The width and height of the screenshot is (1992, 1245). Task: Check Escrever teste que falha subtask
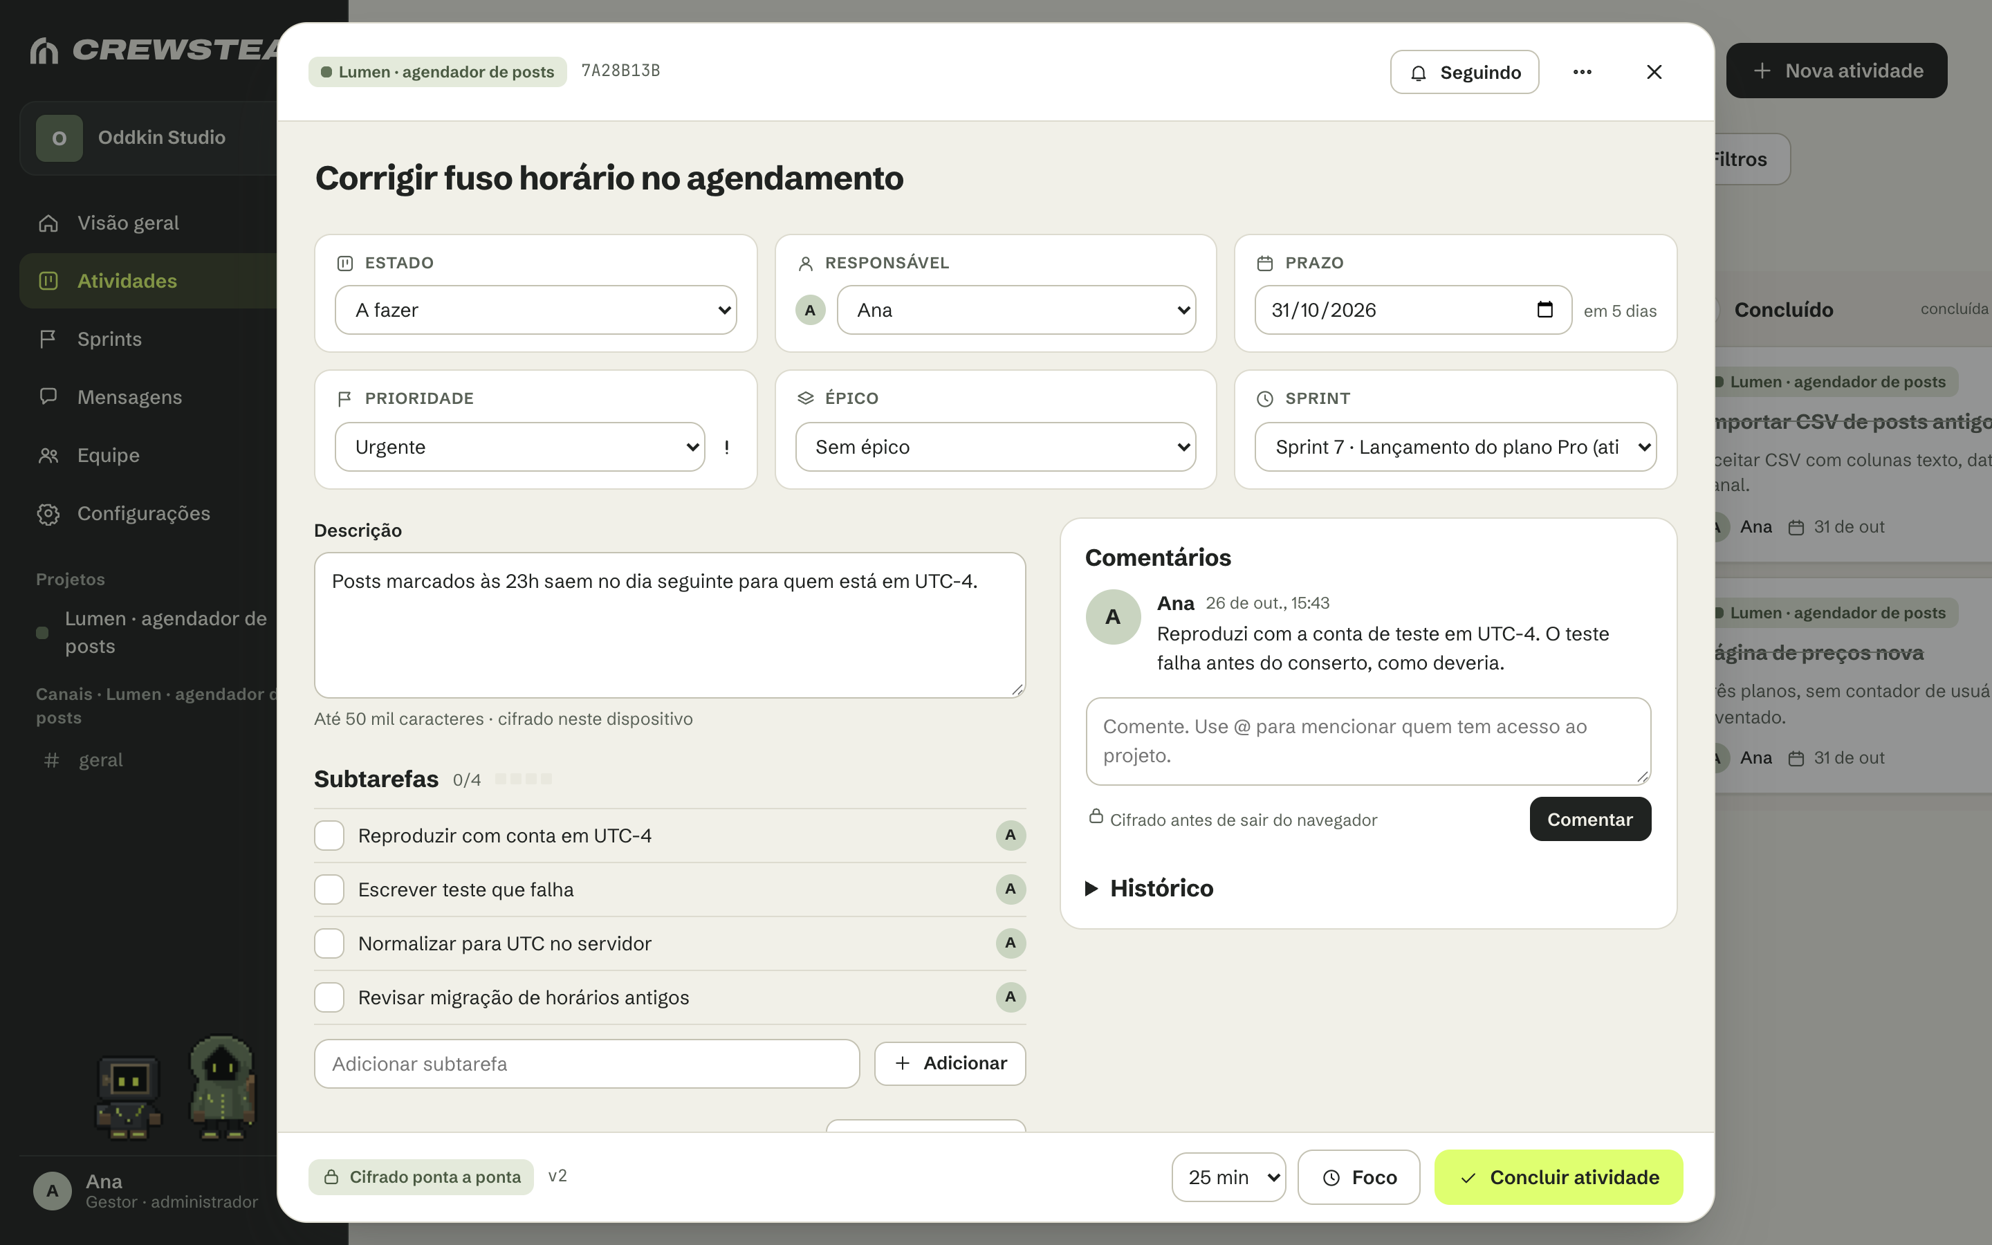329,889
